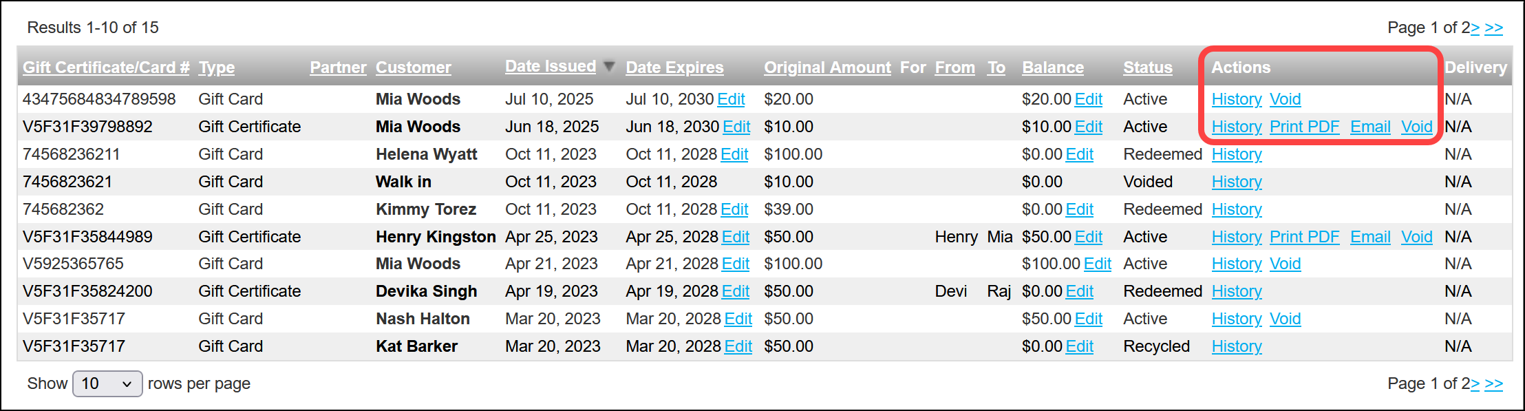The image size is (1525, 411).
Task: Email the V5F31F39798892 gift certificate
Action: (1370, 127)
